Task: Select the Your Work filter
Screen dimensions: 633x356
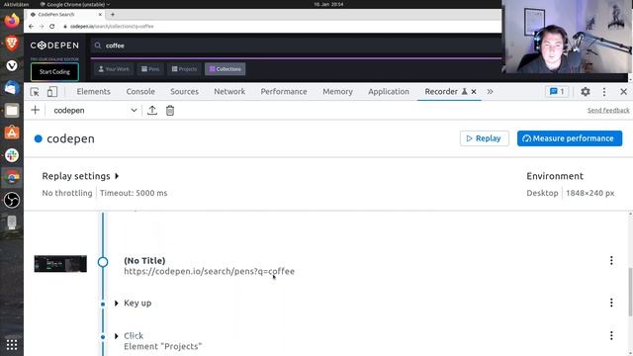Action: pyautogui.click(x=114, y=69)
